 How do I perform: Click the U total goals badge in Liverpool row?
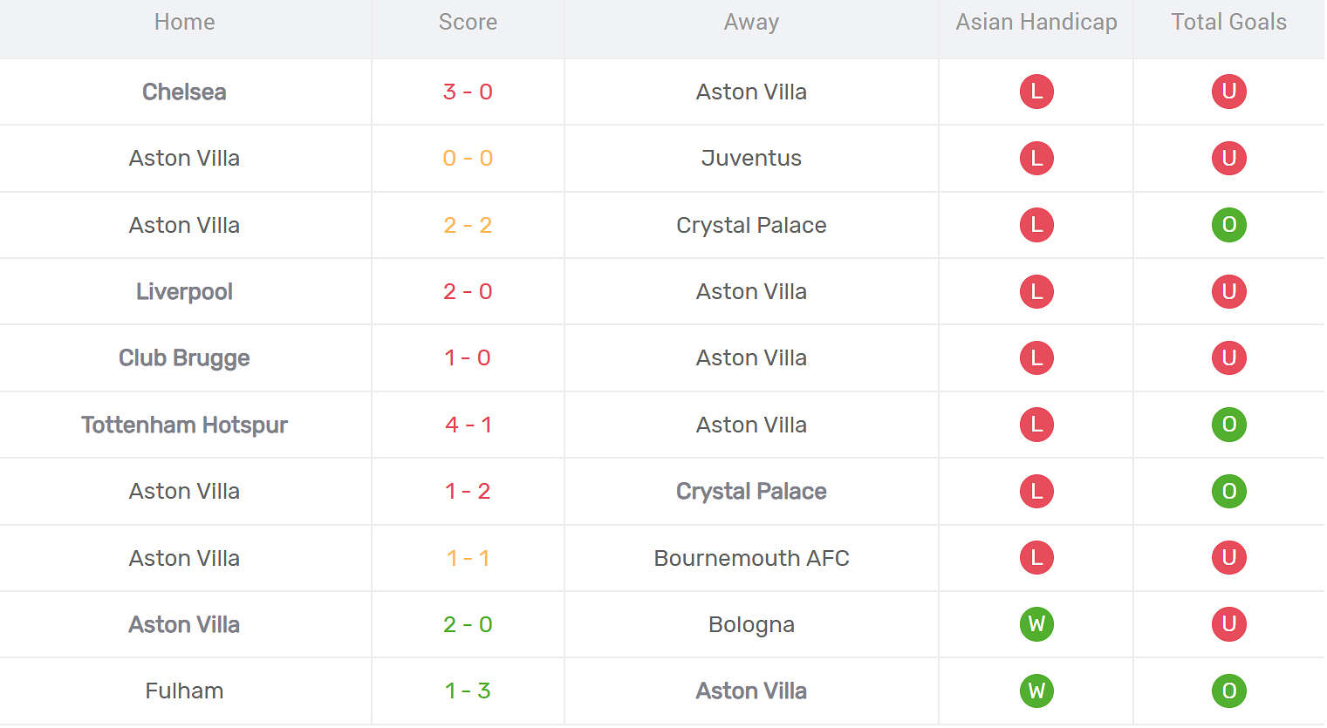pos(1228,291)
